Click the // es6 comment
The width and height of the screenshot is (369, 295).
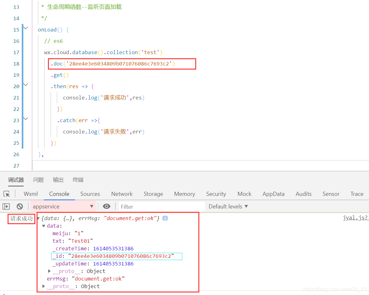tap(53, 41)
